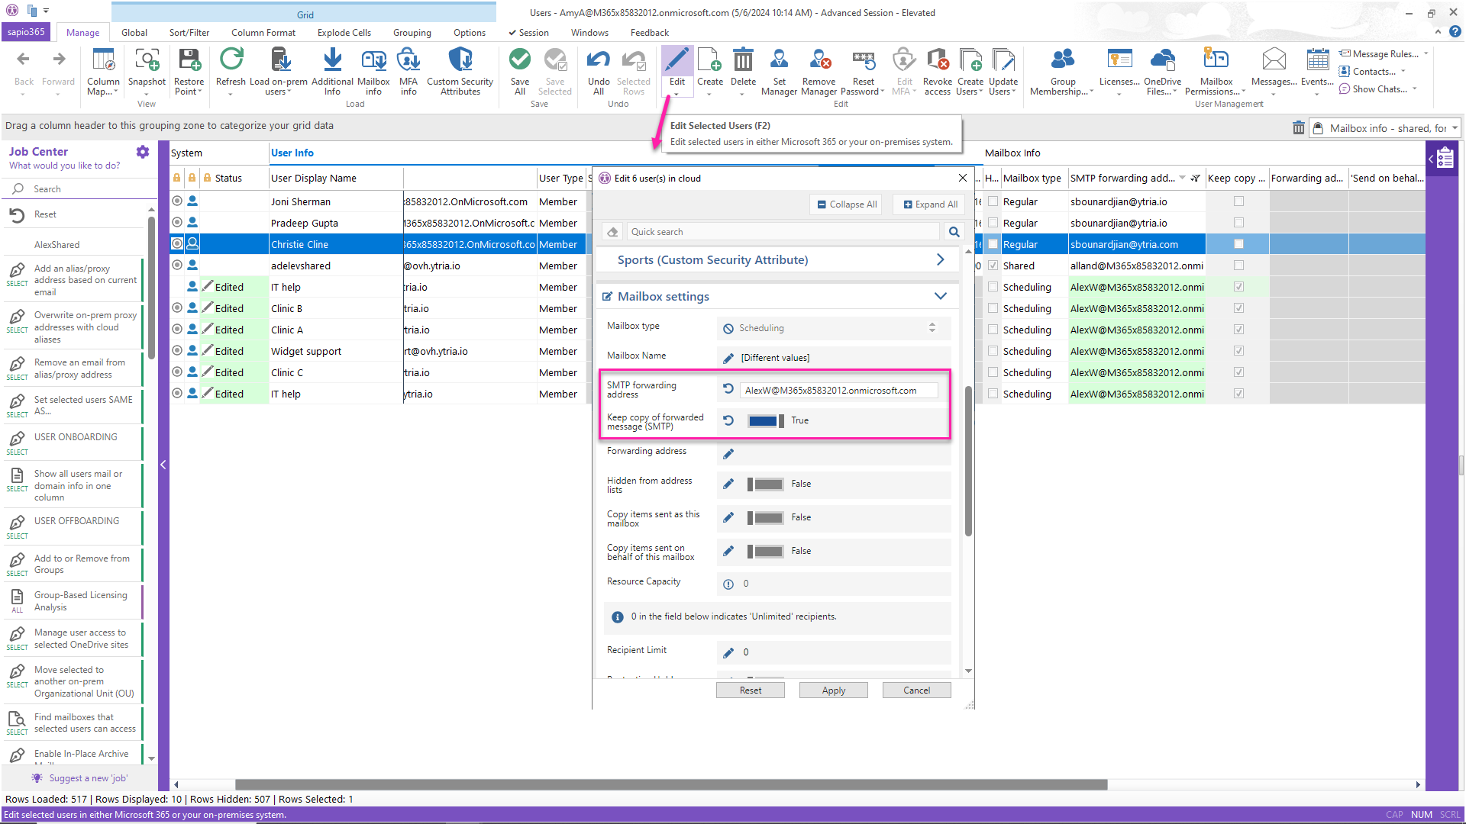The height and width of the screenshot is (824, 1466).
Task: Open Events calendar tool
Action: pos(1317,72)
